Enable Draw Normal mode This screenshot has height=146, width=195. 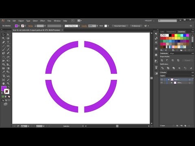pos(3,100)
